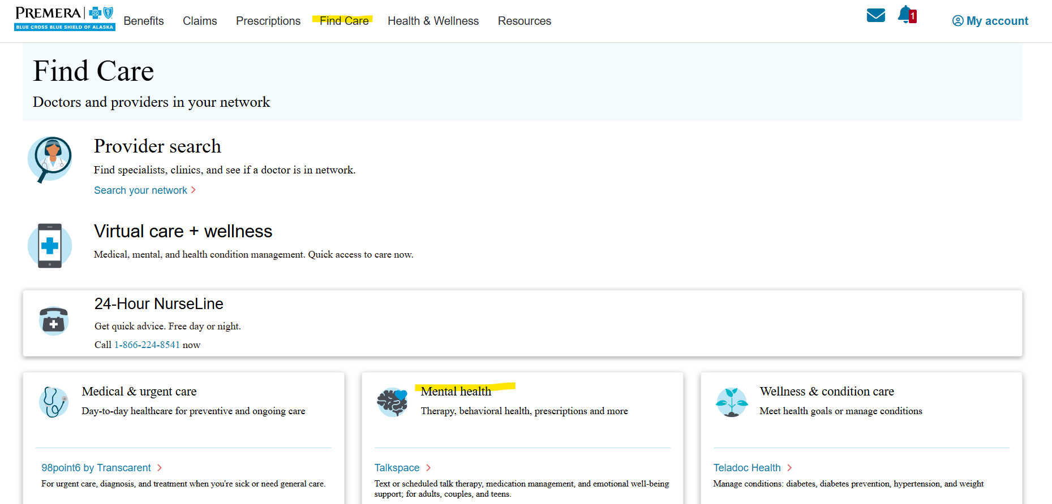This screenshot has width=1052, height=504.
Task: Click the chevron next to Talkspace
Action: [428, 467]
